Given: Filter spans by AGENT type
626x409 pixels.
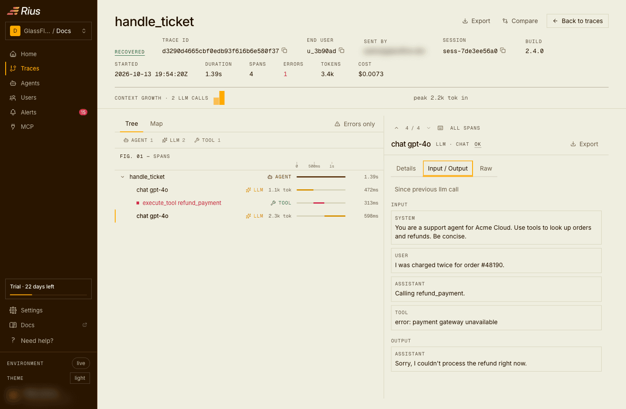Looking at the screenshot, I should coord(138,140).
